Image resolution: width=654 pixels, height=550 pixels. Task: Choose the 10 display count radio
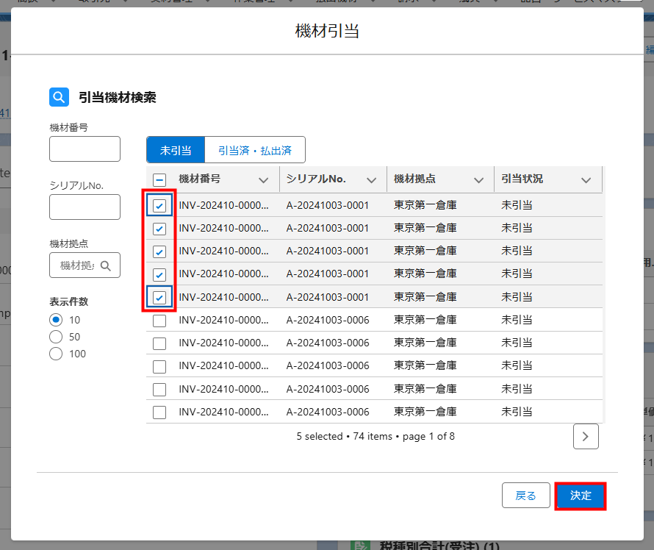click(x=56, y=320)
